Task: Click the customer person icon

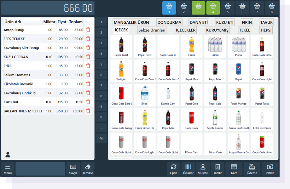Action: 8,155
